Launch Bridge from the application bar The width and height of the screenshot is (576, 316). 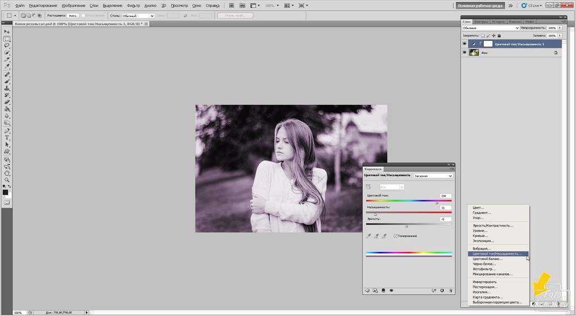pos(232,6)
